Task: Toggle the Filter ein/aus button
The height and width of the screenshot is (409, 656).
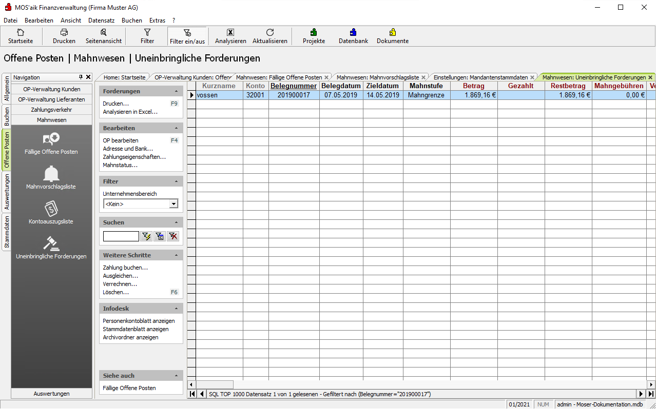Action: [187, 36]
